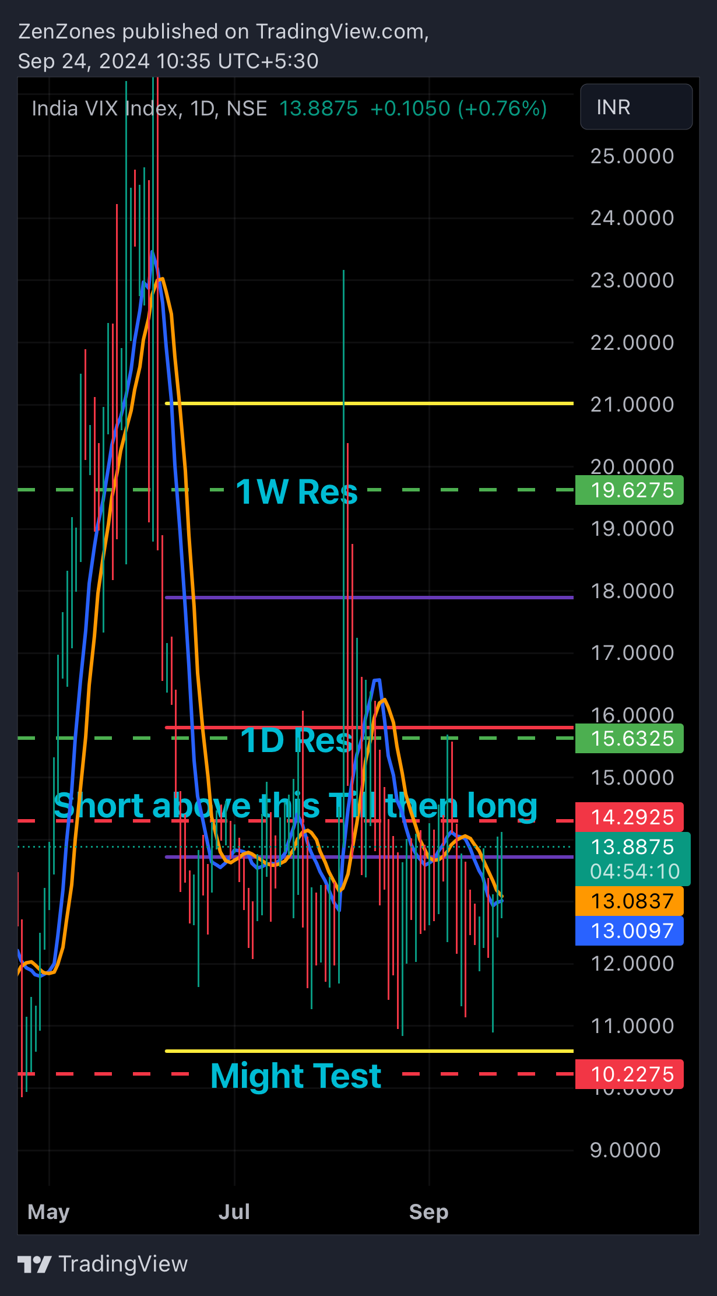Click the countdown timer 04:54:10

tap(635, 871)
